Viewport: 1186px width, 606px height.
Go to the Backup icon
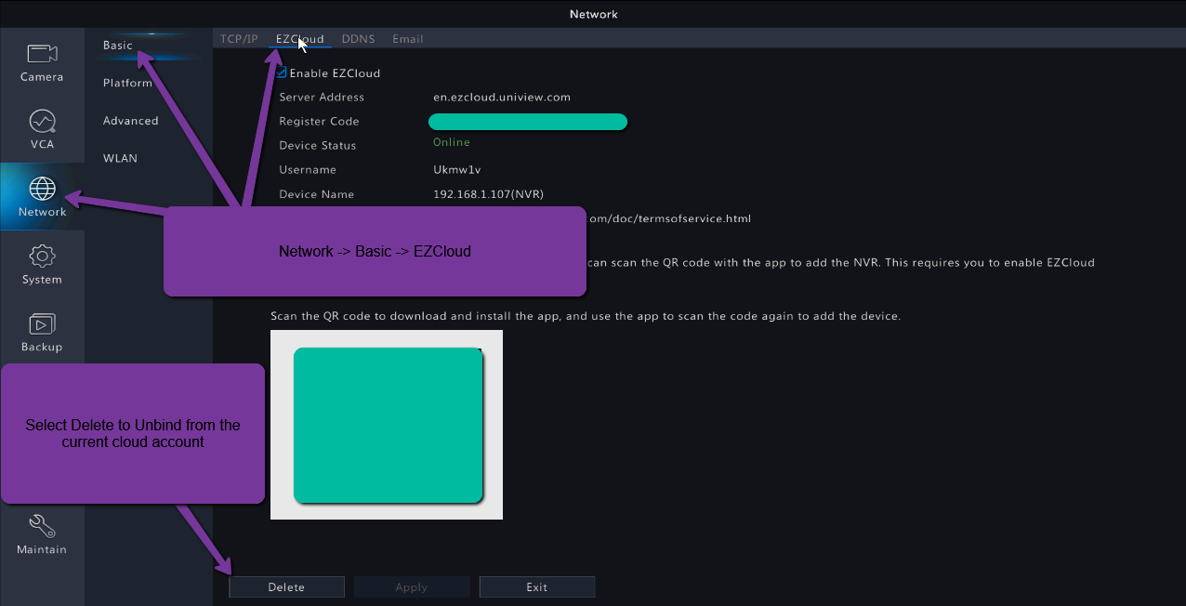coord(42,324)
